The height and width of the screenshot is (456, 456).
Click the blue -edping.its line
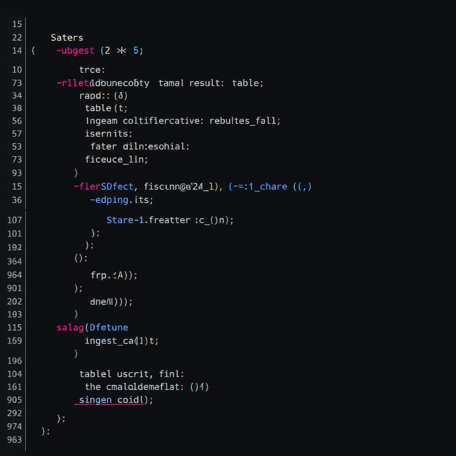click(122, 200)
